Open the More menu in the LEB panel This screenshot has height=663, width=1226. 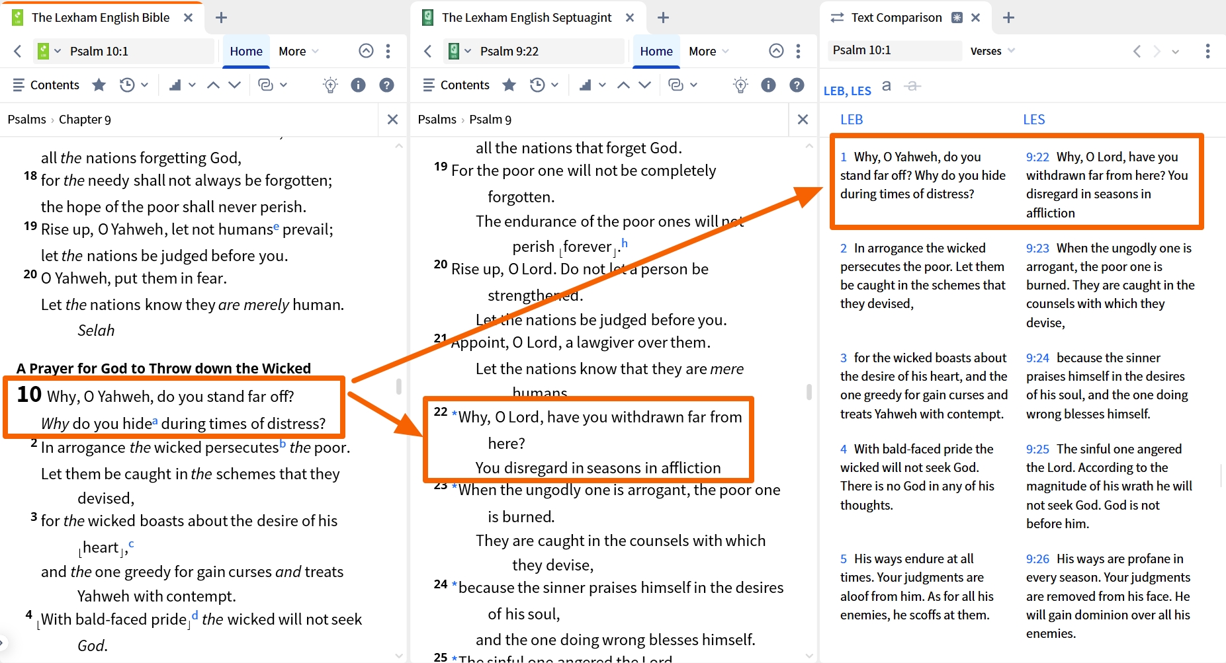click(298, 51)
